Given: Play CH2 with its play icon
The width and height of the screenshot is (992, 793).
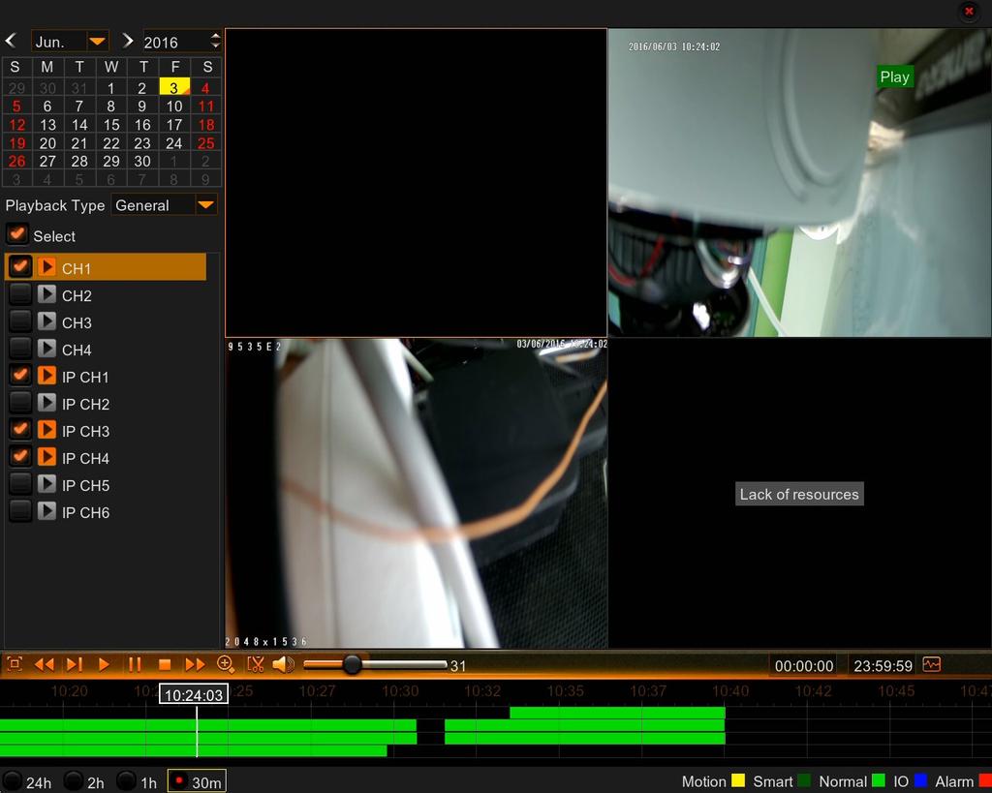Looking at the screenshot, I should 46,294.
